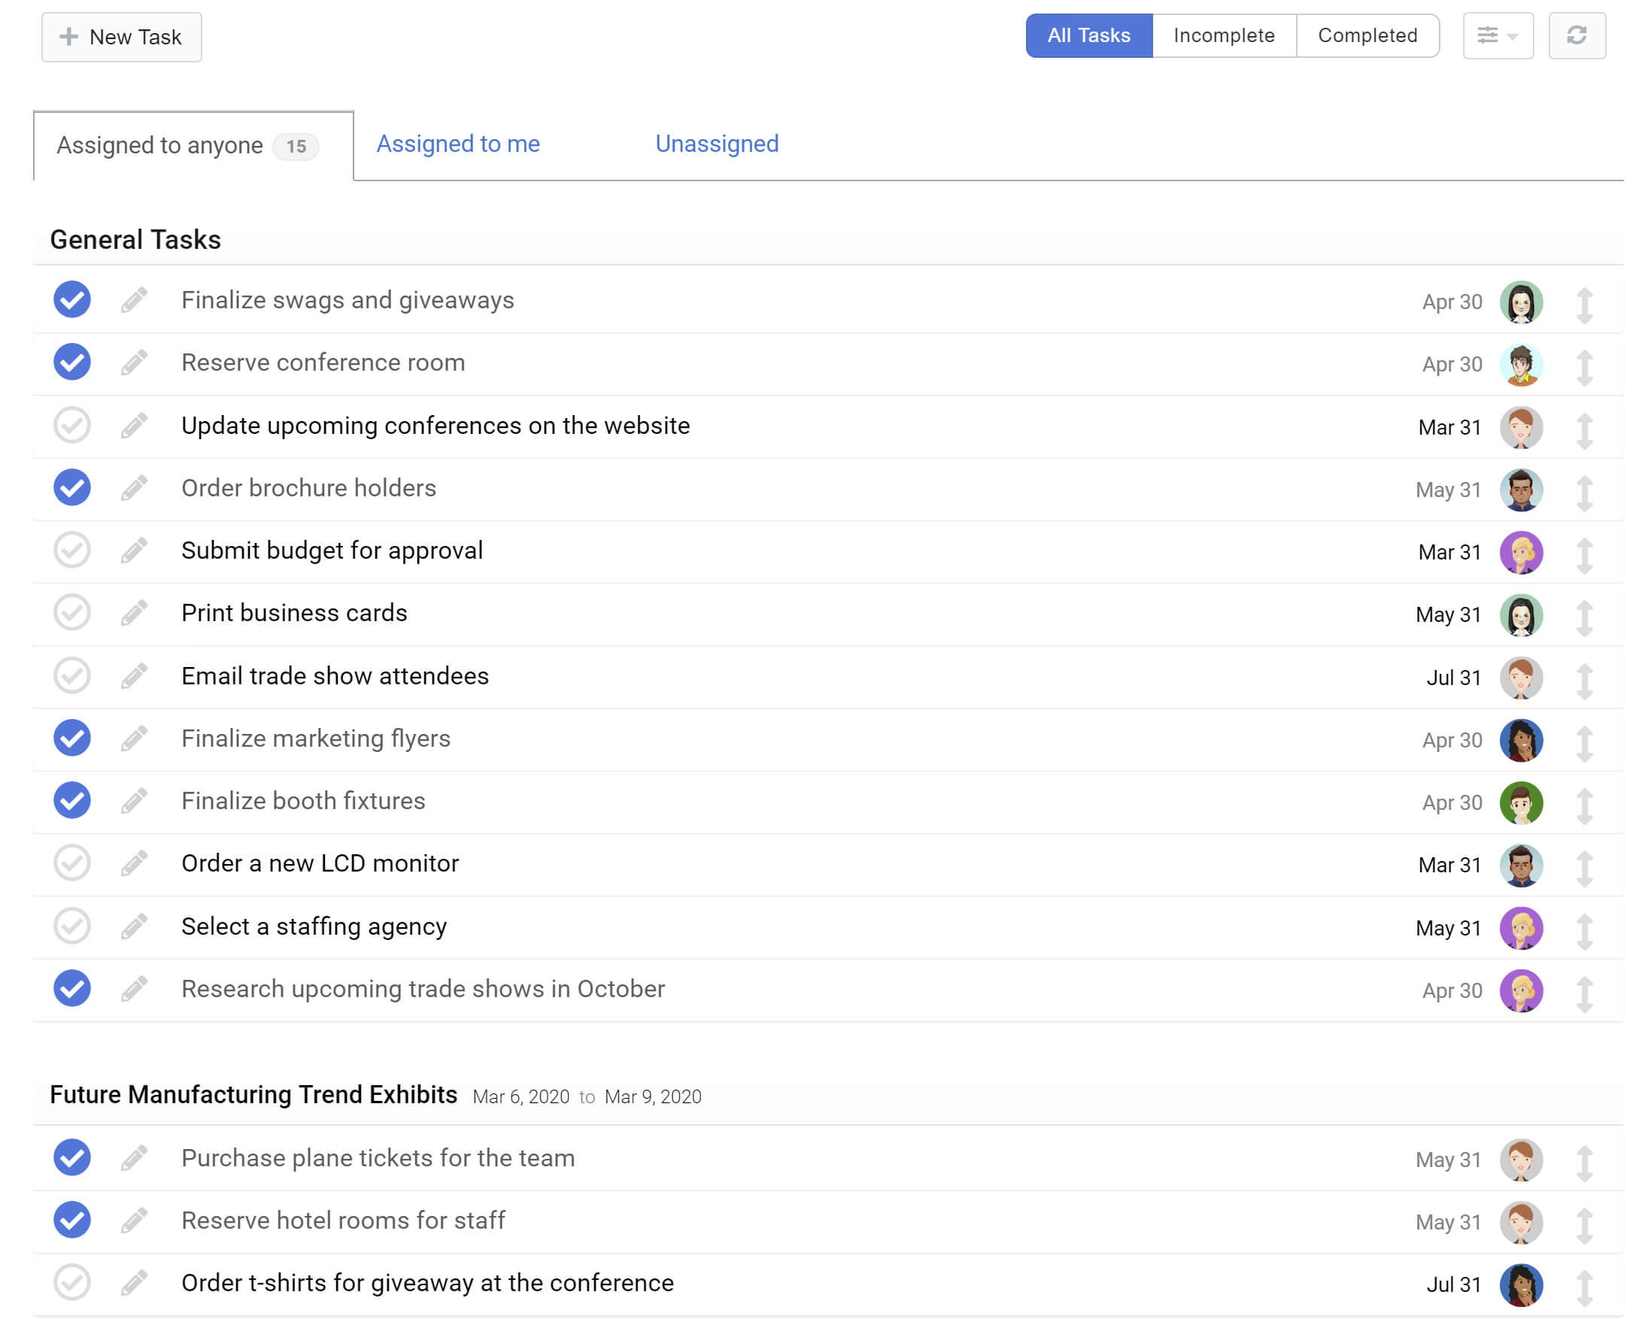1645x1319 pixels.
Task: Click reorder arrows for 'Reserve hotel rooms for staff'
Action: pyautogui.click(x=1584, y=1225)
